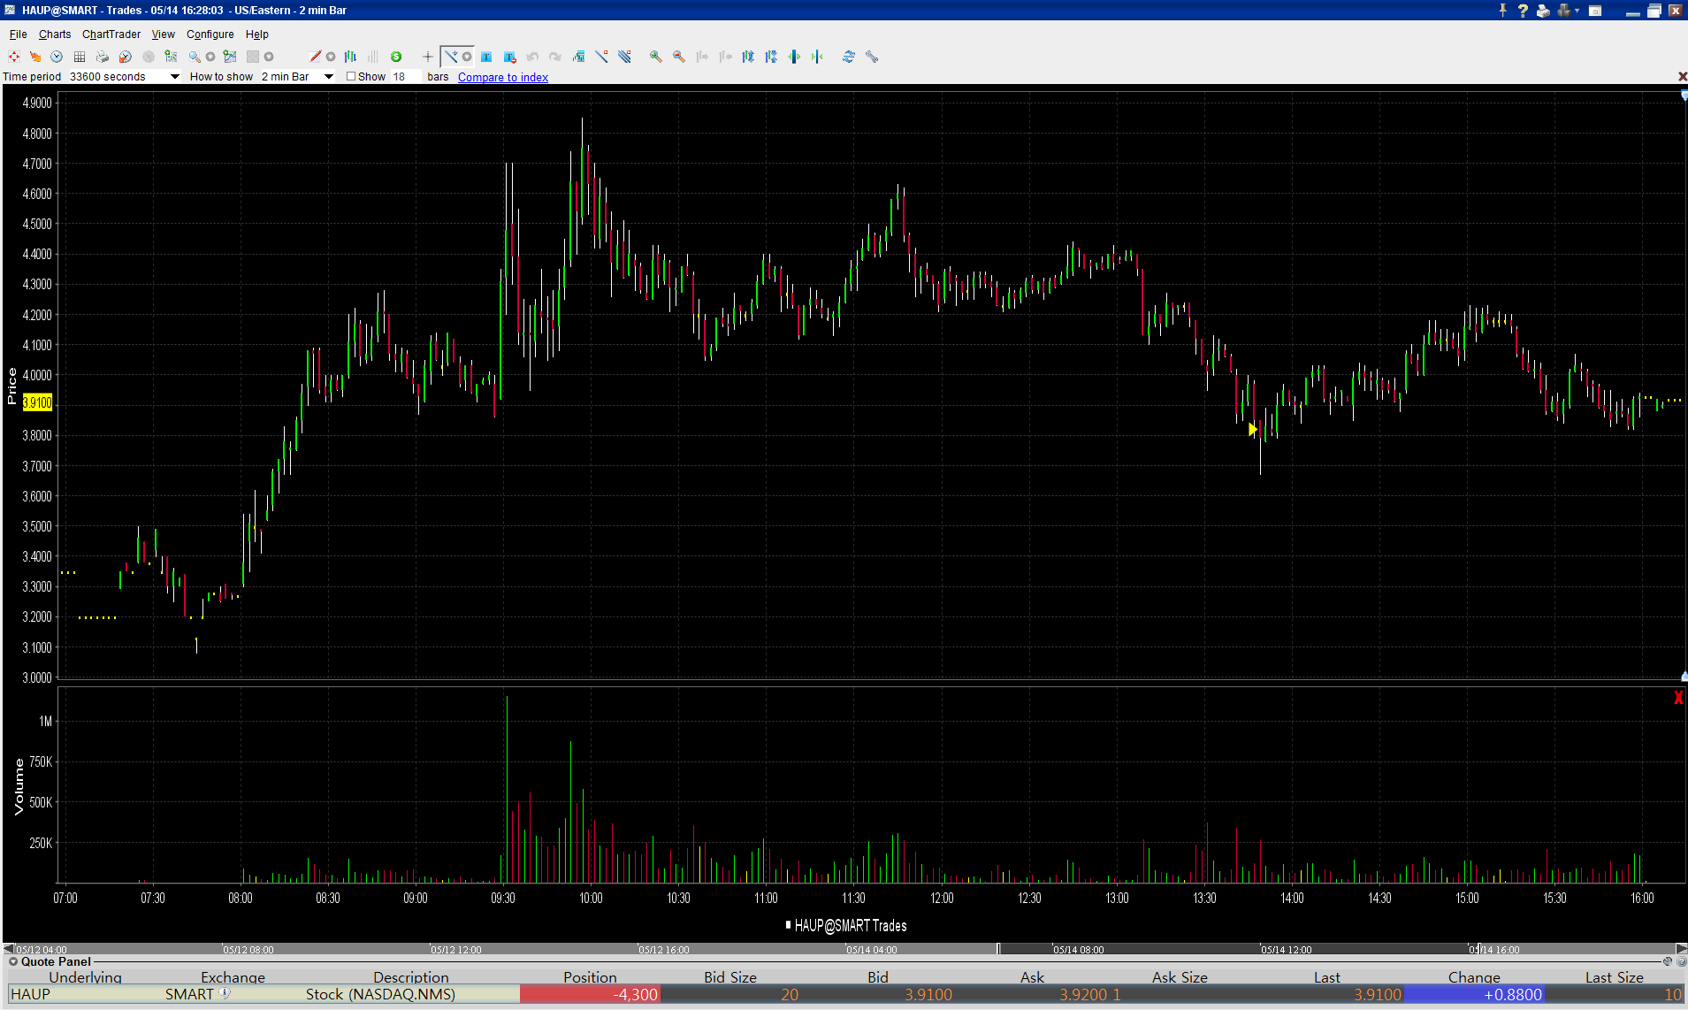Open the ChartTrader menu
The image size is (1688, 1010).
click(x=111, y=34)
